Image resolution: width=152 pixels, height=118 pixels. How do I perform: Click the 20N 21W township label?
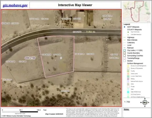[x=30, y=58]
